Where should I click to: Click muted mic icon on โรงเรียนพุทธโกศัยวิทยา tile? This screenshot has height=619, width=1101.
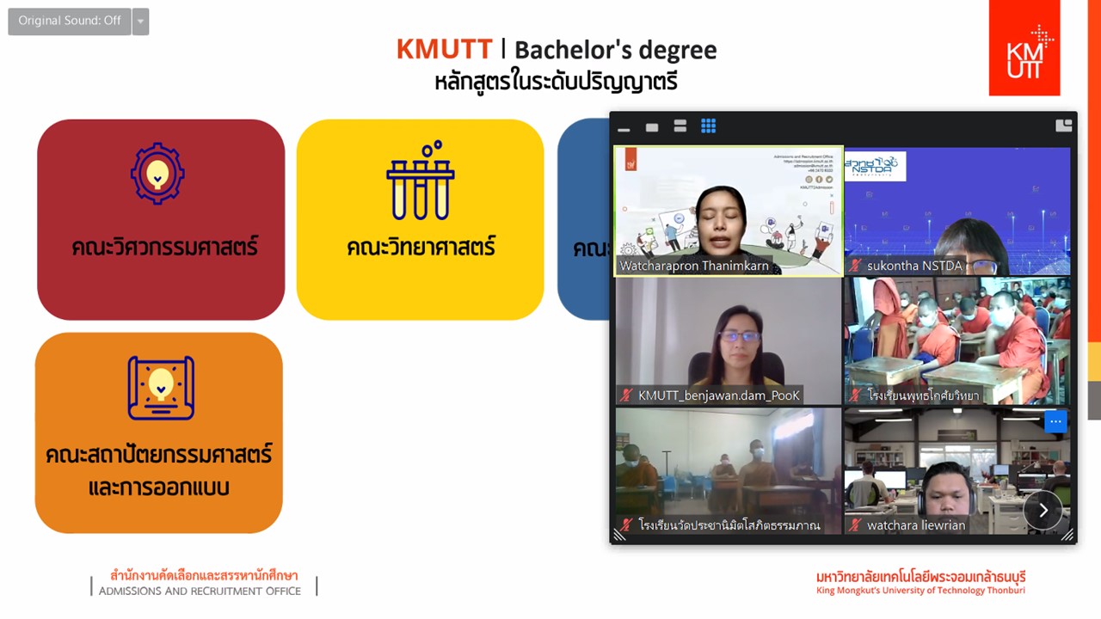click(855, 395)
